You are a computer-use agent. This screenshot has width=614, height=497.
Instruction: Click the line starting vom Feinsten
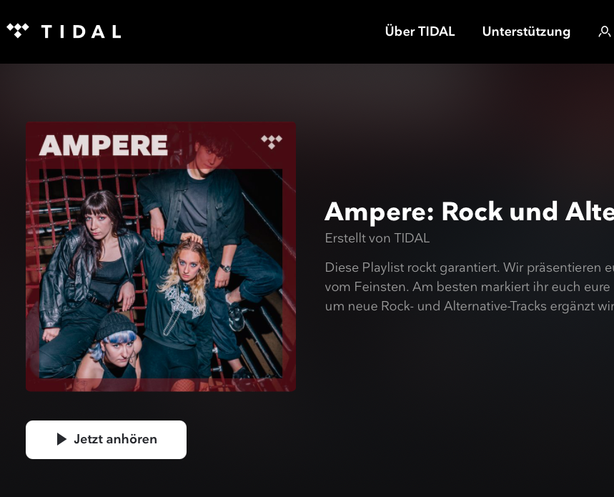click(x=469, y=287)
